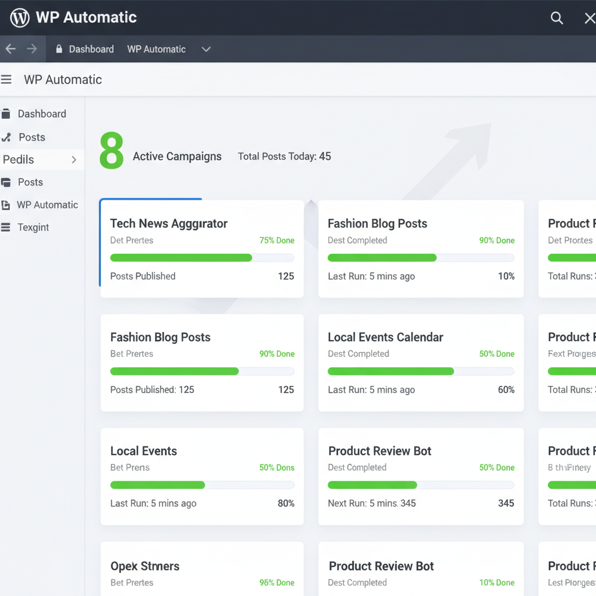Click the forward navigation arrow

30,49
